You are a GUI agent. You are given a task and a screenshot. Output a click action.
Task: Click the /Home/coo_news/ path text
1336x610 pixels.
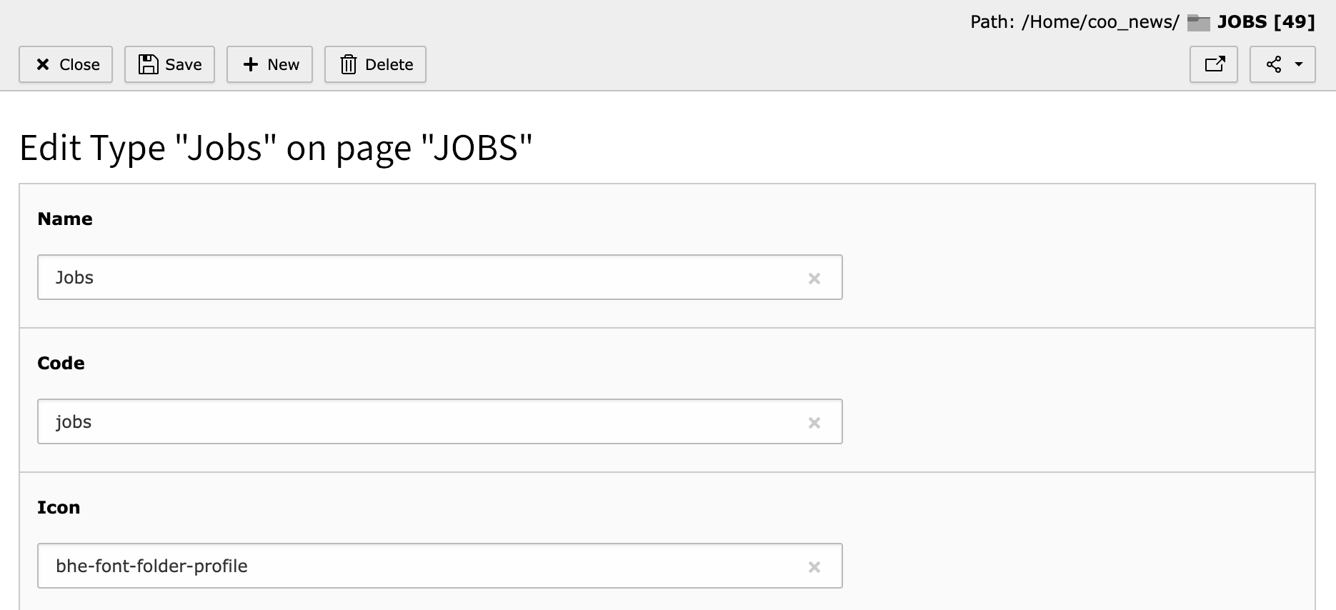click(x=1100, y=22)
